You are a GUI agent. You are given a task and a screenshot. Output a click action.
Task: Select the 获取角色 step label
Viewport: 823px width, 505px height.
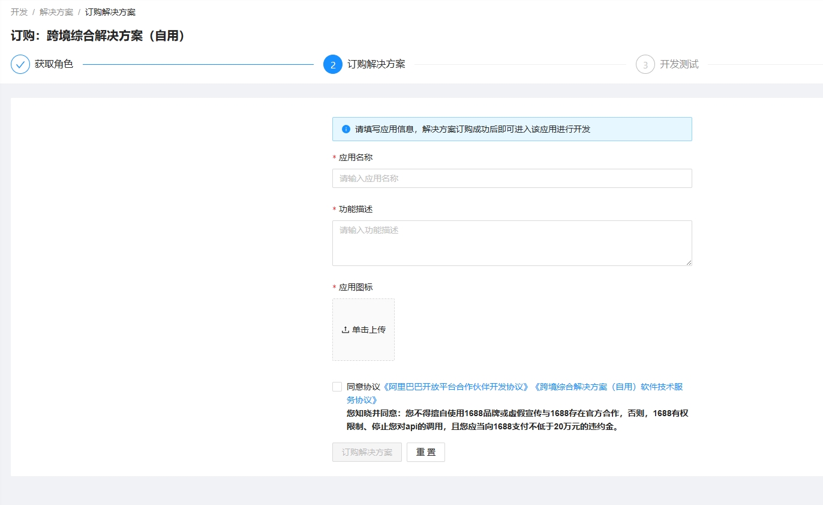[x=54, y=64]
